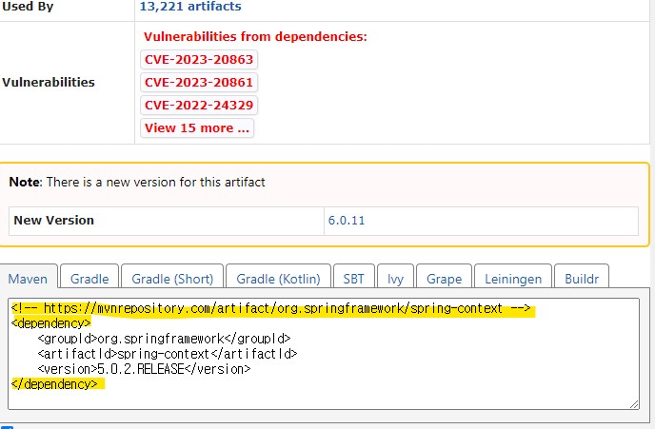The width and height of the screenshot is (655, 429).
Task: Open vulnerability CVE-2023-20861
Action: pos(199,82)
